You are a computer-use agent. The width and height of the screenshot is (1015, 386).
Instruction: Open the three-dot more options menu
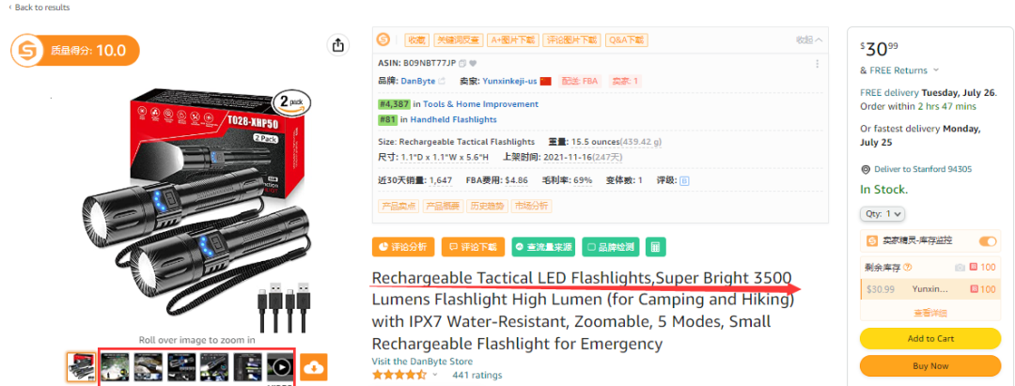point(816,63)
